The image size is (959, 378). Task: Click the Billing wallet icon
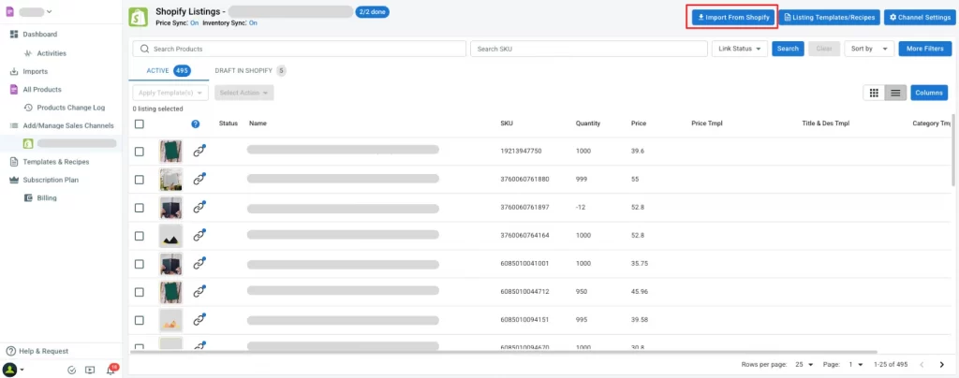(x=27, y=197)
